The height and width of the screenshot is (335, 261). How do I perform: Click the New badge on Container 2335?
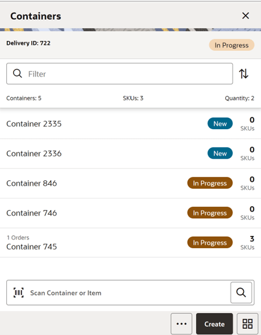tap(220, 124)
